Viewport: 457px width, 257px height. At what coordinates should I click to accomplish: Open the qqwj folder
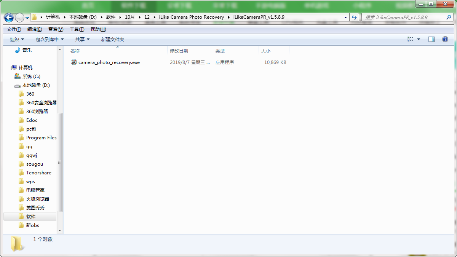coord(32,155)
